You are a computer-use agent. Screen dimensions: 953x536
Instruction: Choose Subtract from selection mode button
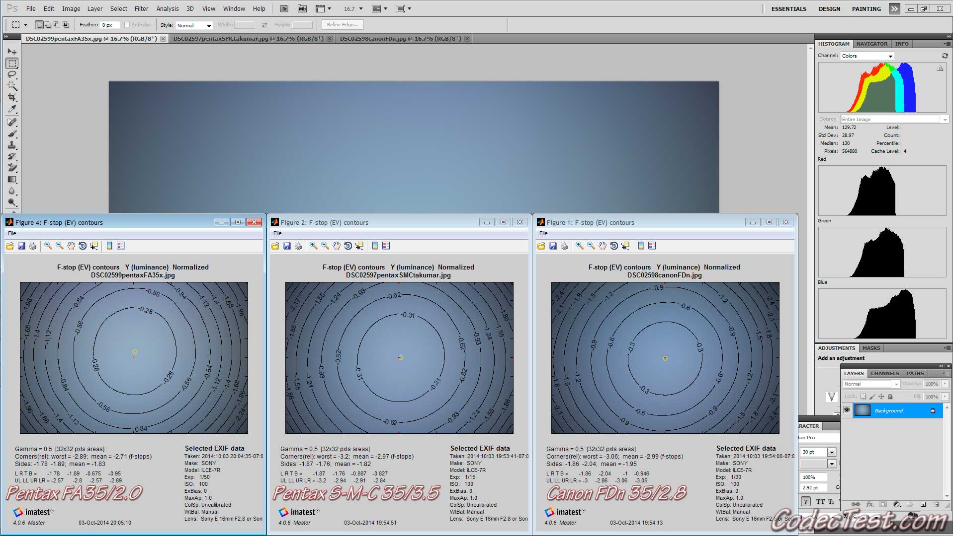[x=57, y=24]
